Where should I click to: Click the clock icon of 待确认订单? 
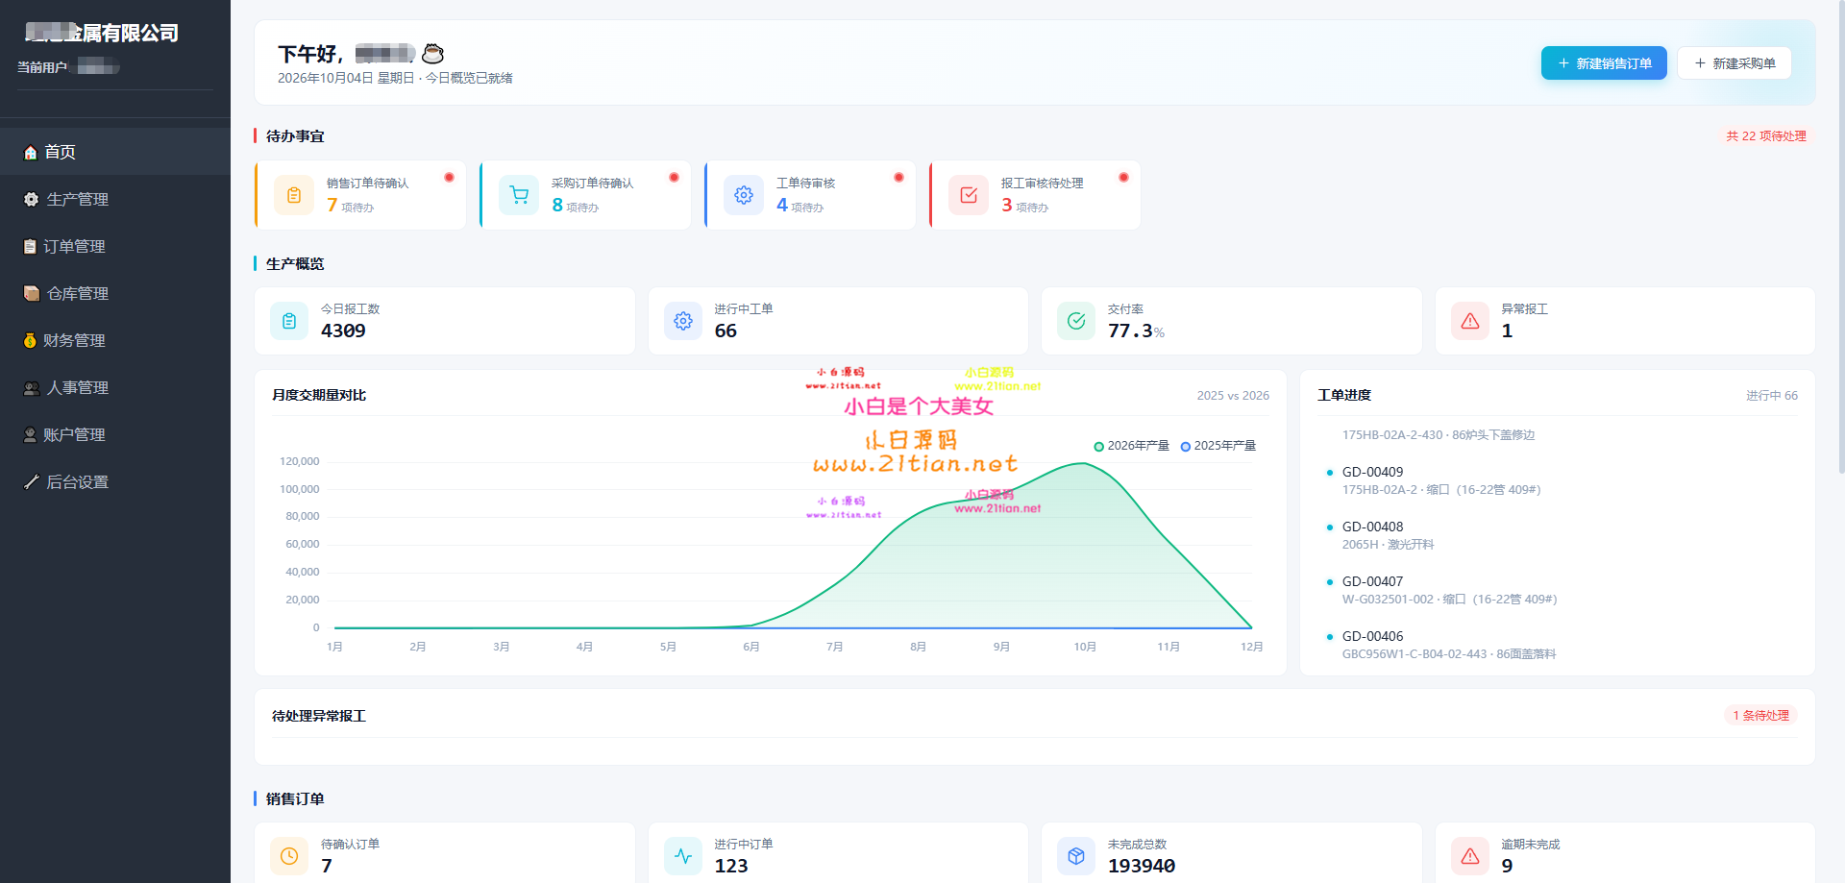click(x=289, y=855)
